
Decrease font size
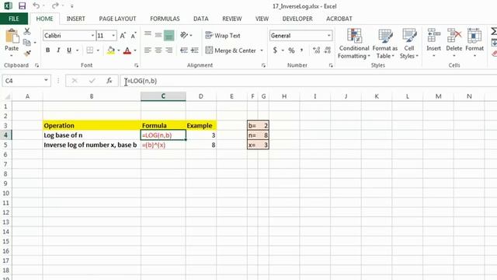pos(134,36)
